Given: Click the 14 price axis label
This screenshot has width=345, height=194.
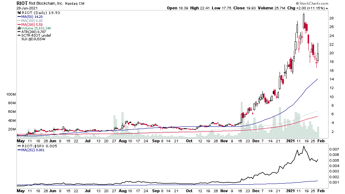Looking at the screenshot, I should (x=331, y=79).
